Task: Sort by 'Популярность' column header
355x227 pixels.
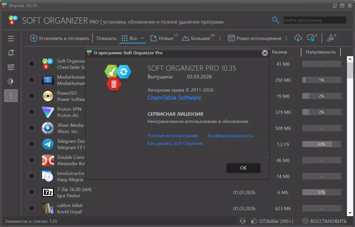Action: point(321,52)
